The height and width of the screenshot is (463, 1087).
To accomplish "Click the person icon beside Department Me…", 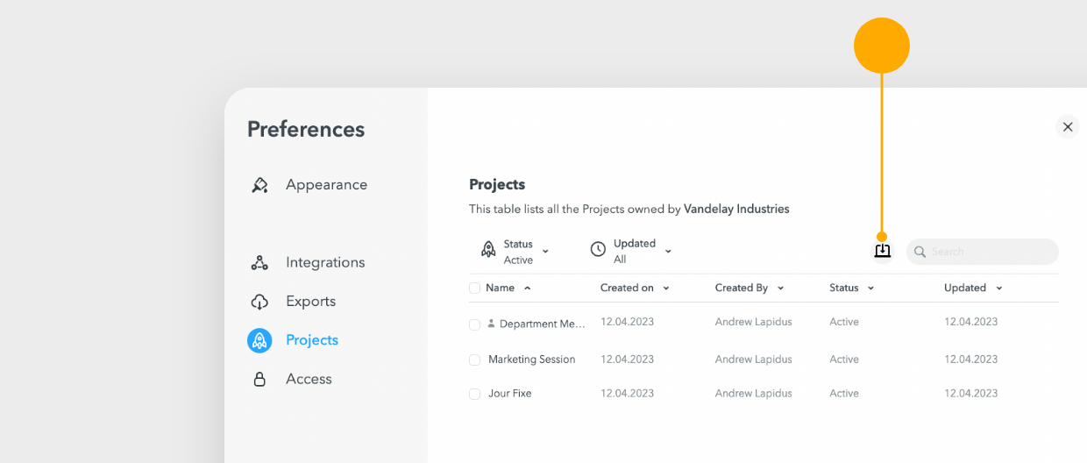I will point(492,324).
